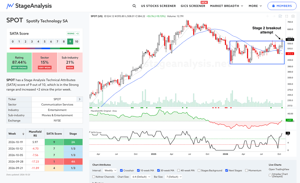Select SATA score box 0
The width and height of the screenshot is (300, 183).
pyautogui.click(x=13, y=42)
